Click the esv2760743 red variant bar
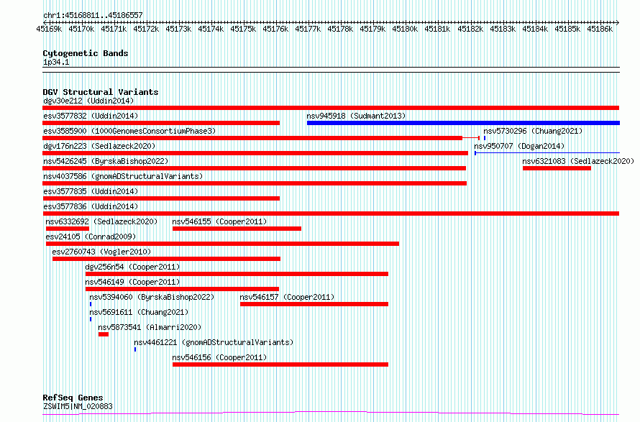The width and height of the screenshot is (640, 422). [x=167, y=259]
